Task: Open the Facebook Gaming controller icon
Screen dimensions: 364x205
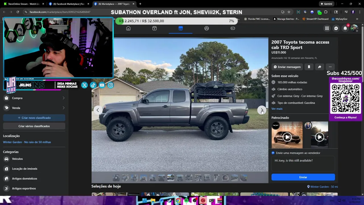Action: (x=233, y=28)
